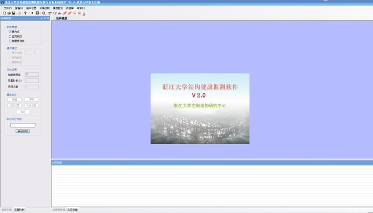Click the command execution status field
This screenshot has height=213, width=373.
[23, 125]
